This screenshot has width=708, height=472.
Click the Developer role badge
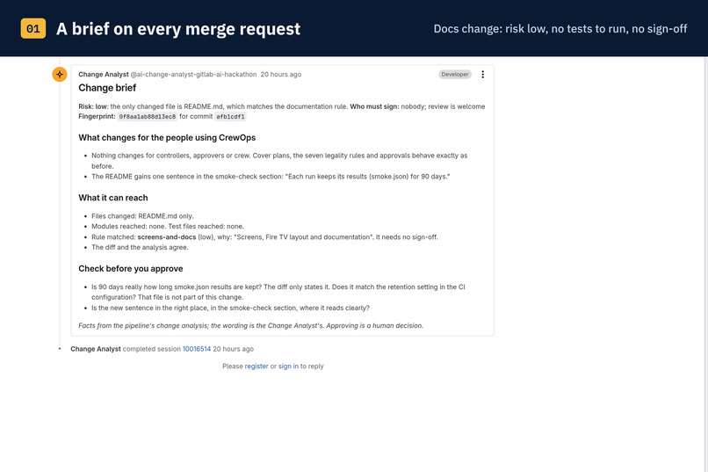[455, 75]
